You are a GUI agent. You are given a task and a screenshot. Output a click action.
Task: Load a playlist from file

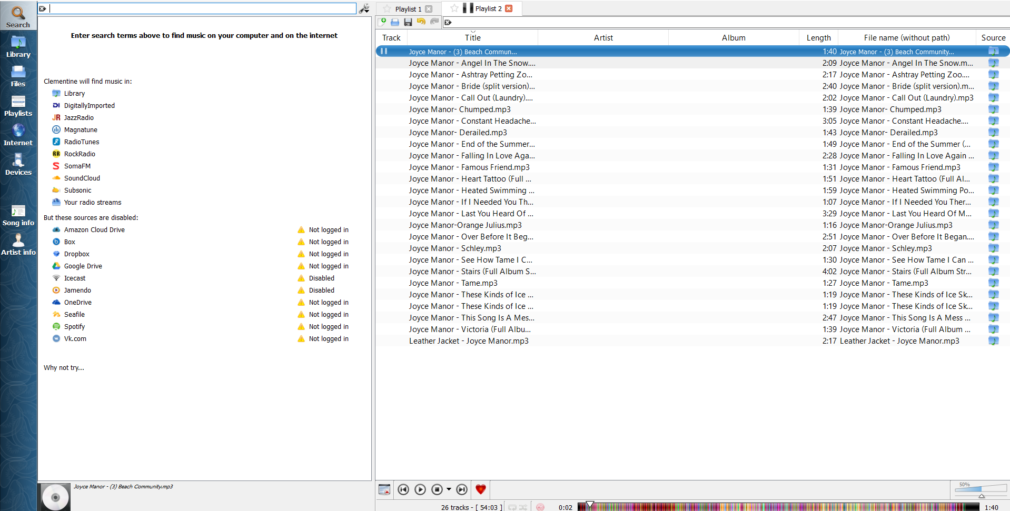(x=395, y=22)
